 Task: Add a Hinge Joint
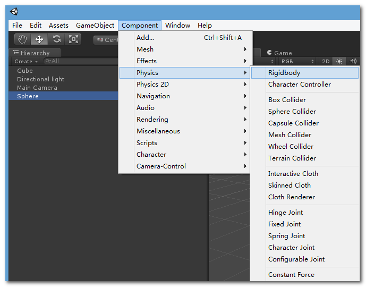pyautogui.click(x=305, y=212)
